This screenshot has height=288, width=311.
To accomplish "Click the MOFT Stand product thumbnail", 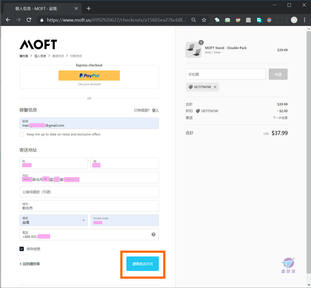I will point(193,50).
